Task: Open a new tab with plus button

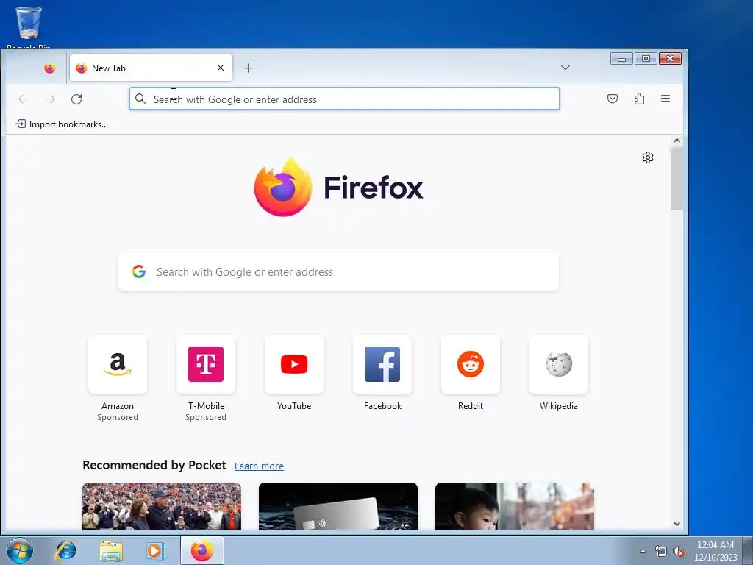Action: tap(248, 68)
